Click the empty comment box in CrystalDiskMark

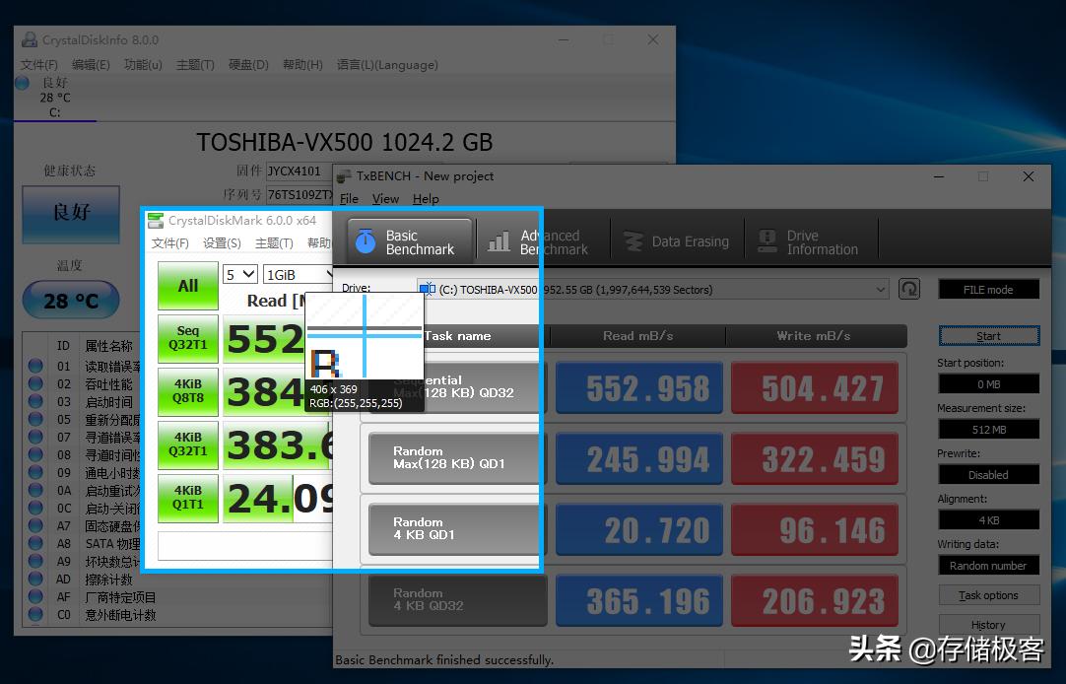click(x=245, y=545)
